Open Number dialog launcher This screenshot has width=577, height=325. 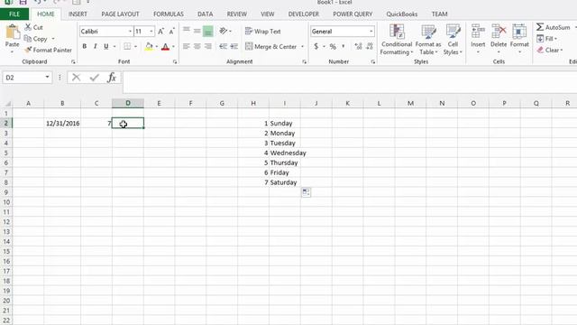372,62
